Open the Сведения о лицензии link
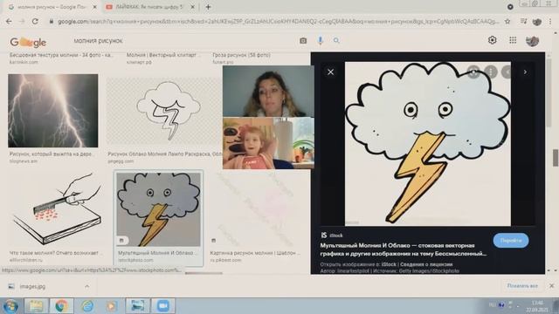The height and width of the screenshot is (314, 559). [x=426, y=264]
